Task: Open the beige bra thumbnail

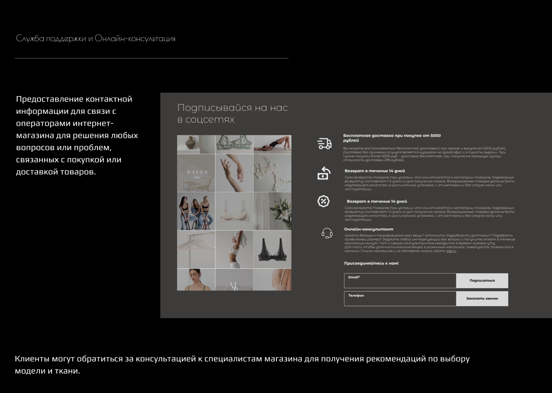Action: [x=234, y=211]
